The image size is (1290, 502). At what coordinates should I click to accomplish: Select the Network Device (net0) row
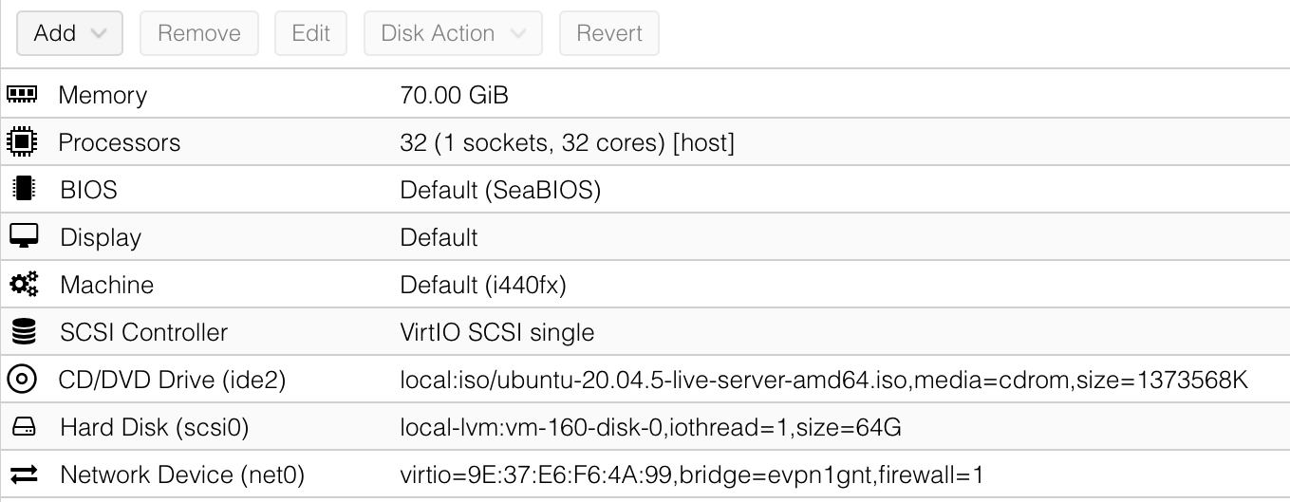tap(182, 474)
